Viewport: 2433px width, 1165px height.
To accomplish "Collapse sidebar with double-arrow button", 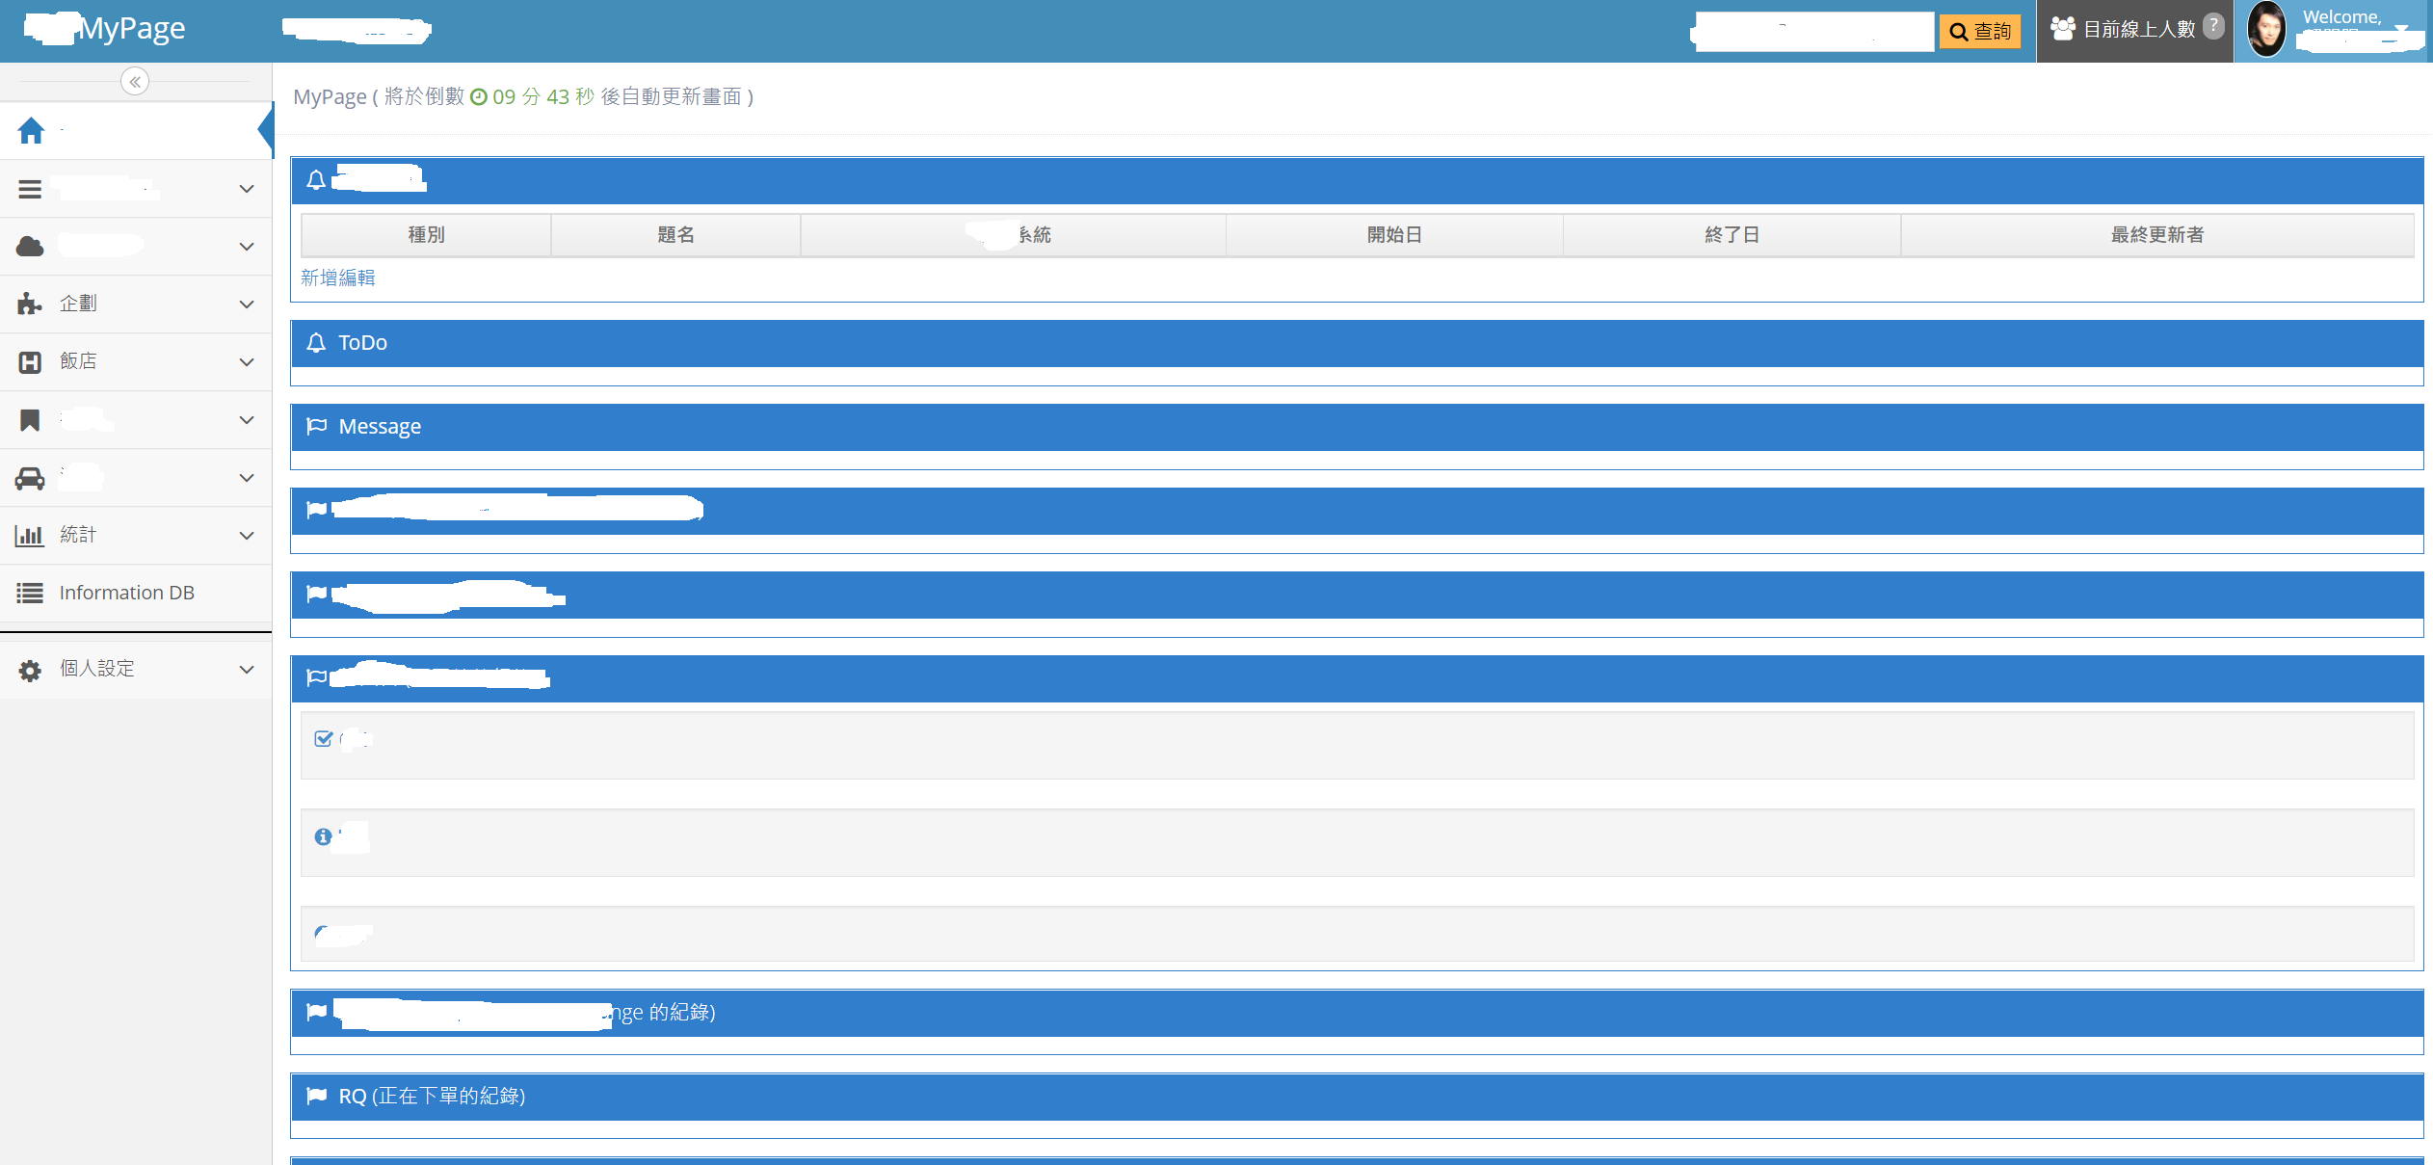I will click(x=135, y=82).
